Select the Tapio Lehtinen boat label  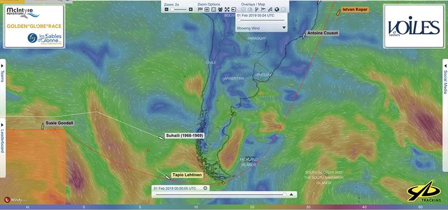pos(187,175)
